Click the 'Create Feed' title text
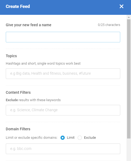Screen dimensions: 131x161 18,6
